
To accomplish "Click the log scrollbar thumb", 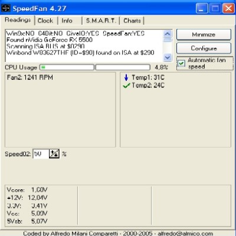I will (168, 40).
